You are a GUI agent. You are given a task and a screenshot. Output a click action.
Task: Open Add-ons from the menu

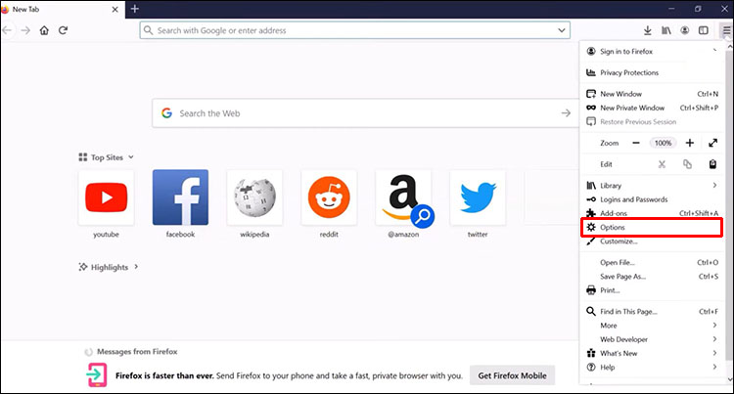point(652,213)
